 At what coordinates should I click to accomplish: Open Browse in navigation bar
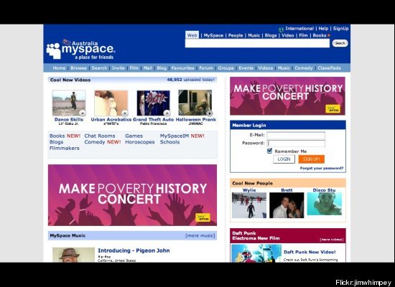(x=78, y=68)
